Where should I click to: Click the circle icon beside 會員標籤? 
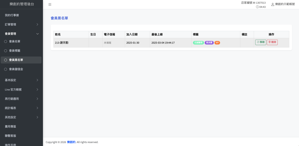tap(6, 51)
